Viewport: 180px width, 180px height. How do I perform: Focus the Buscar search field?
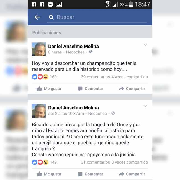click(x=97, y=17)
